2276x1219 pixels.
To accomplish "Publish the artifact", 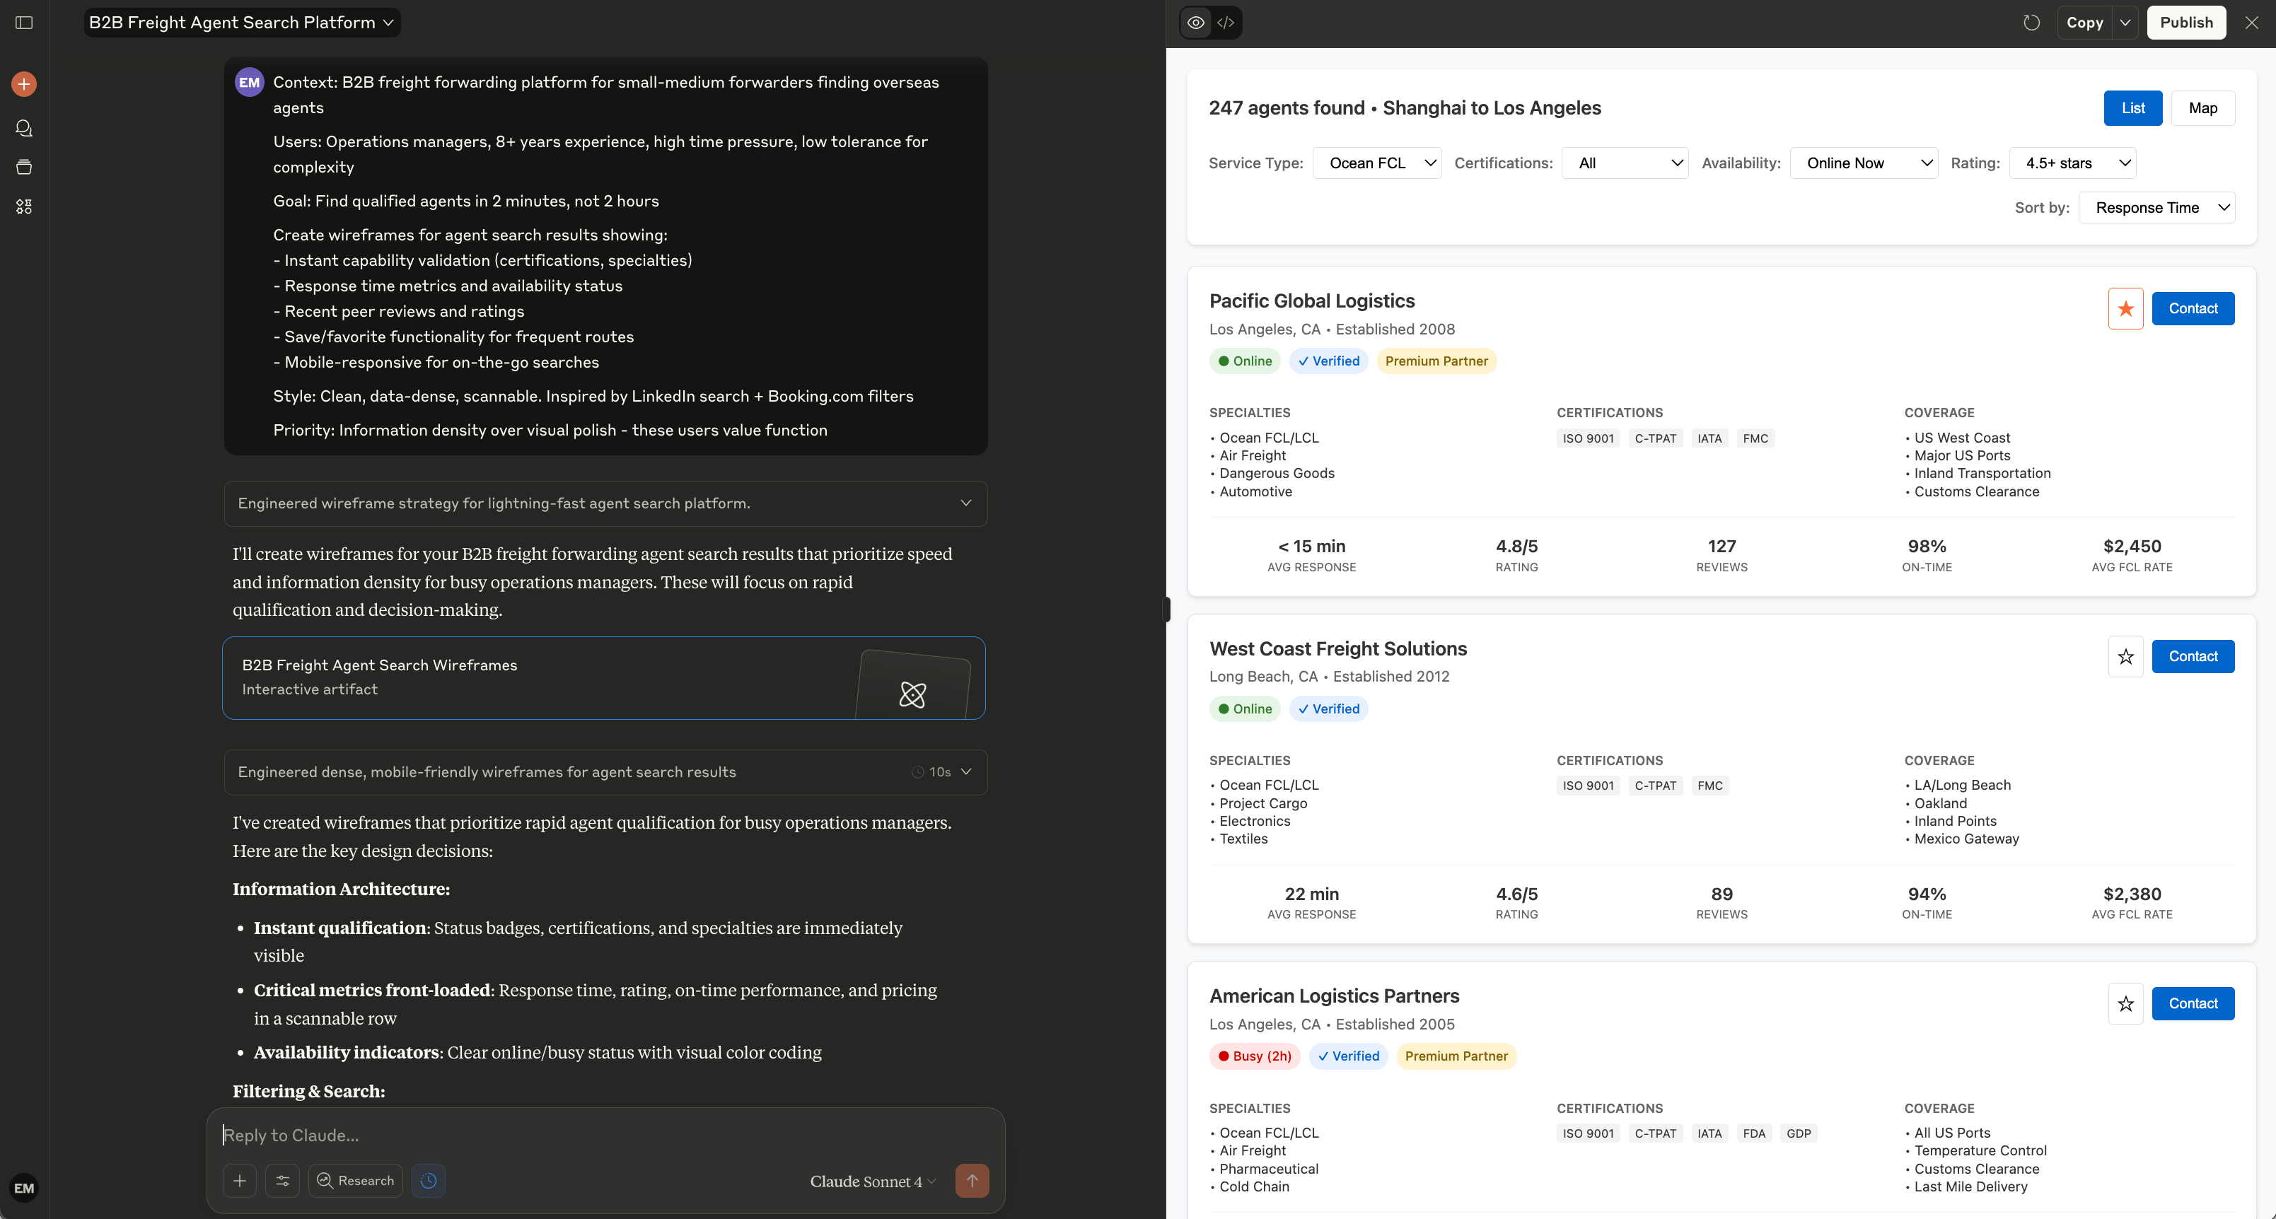I will pos(2186,23).
